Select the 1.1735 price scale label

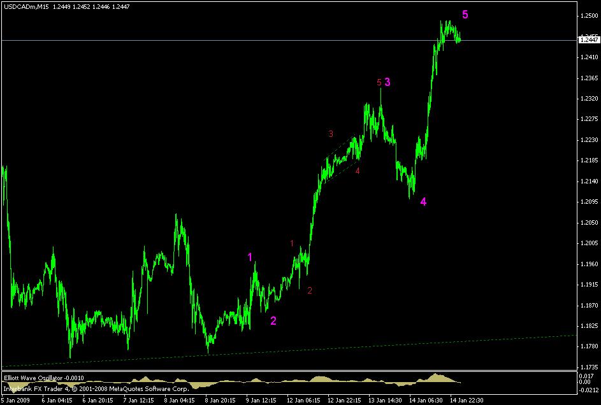[x=588, y=366]
